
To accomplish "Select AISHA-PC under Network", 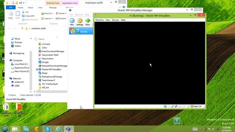I will (18, 82).
